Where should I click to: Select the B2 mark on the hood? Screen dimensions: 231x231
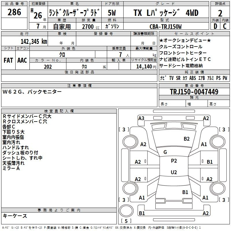coord(187,139)
